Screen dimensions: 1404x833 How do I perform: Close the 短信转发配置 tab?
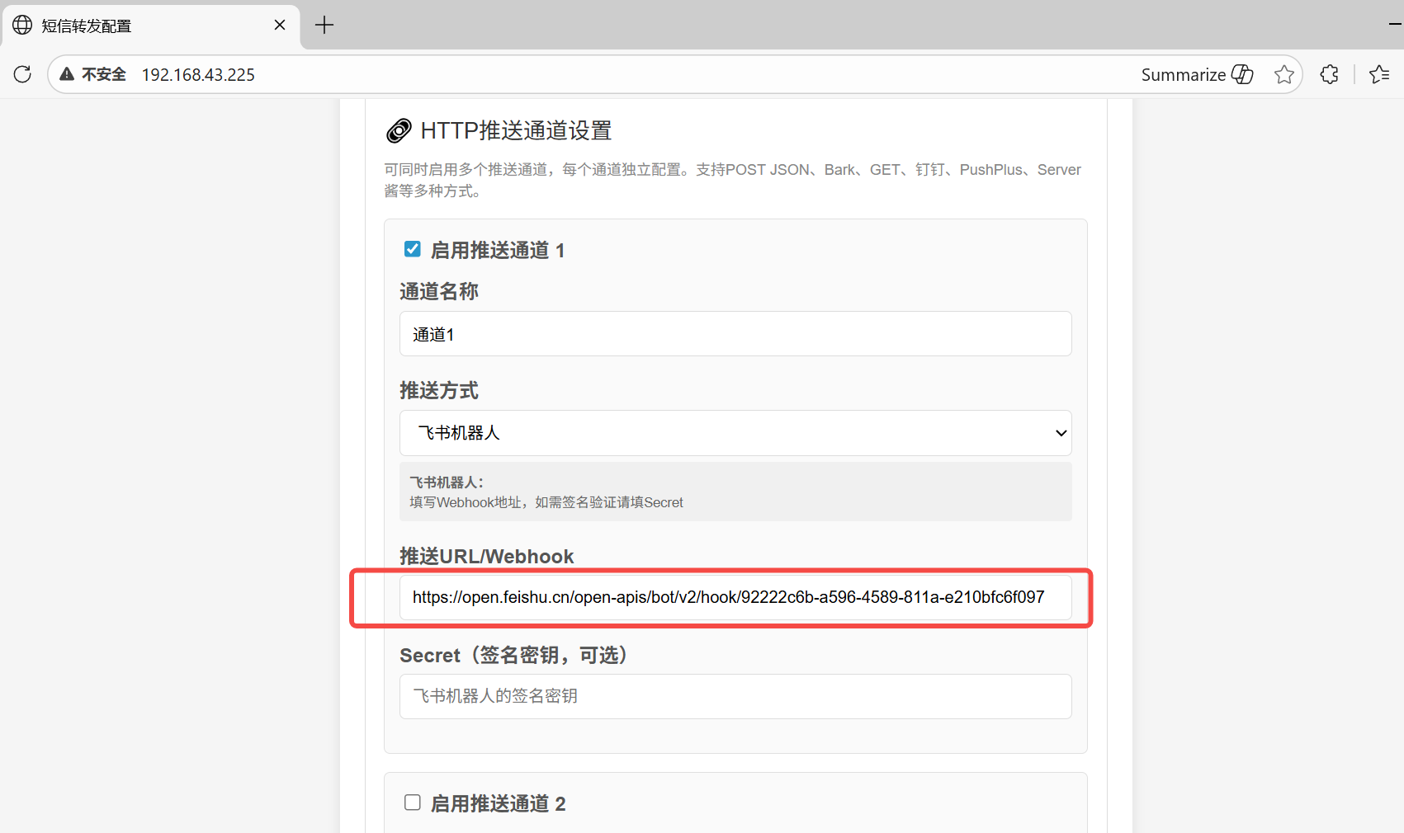(x=280, y=25)
